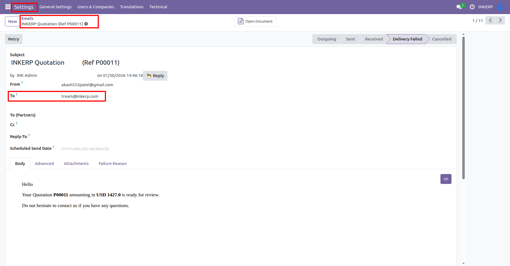Click the date 01/30/2026 14:46:18
The image size is (510, 266).
(x=123, y=75)
